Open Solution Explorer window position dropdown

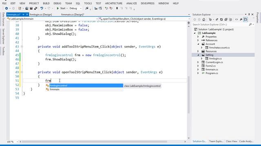tap(246, 15)
